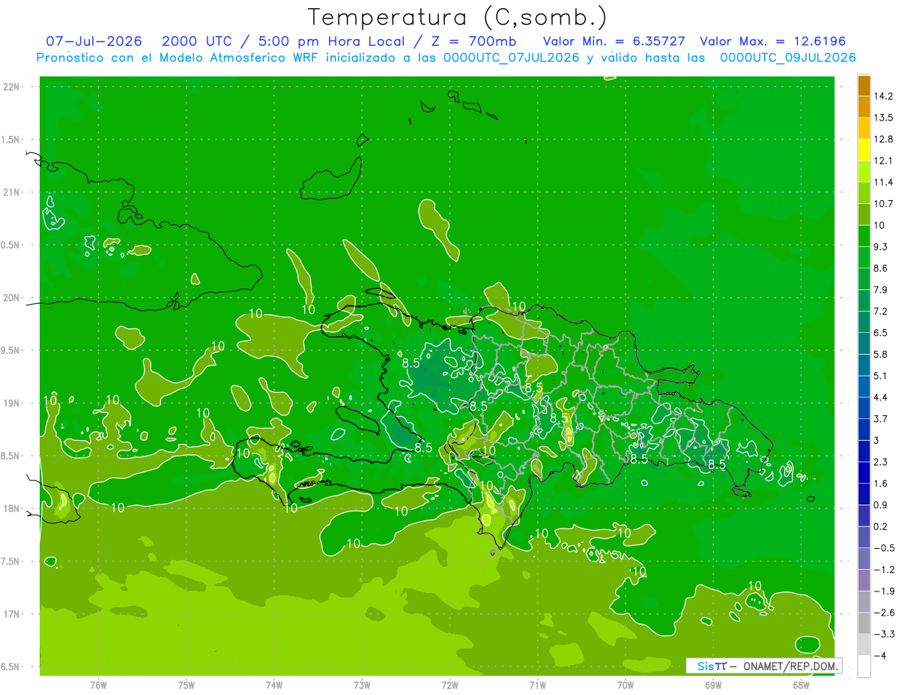Click the colorbar label "-3.3"
Image resolution: width=899 pixels, height=695 pixels.
[884, 634]
